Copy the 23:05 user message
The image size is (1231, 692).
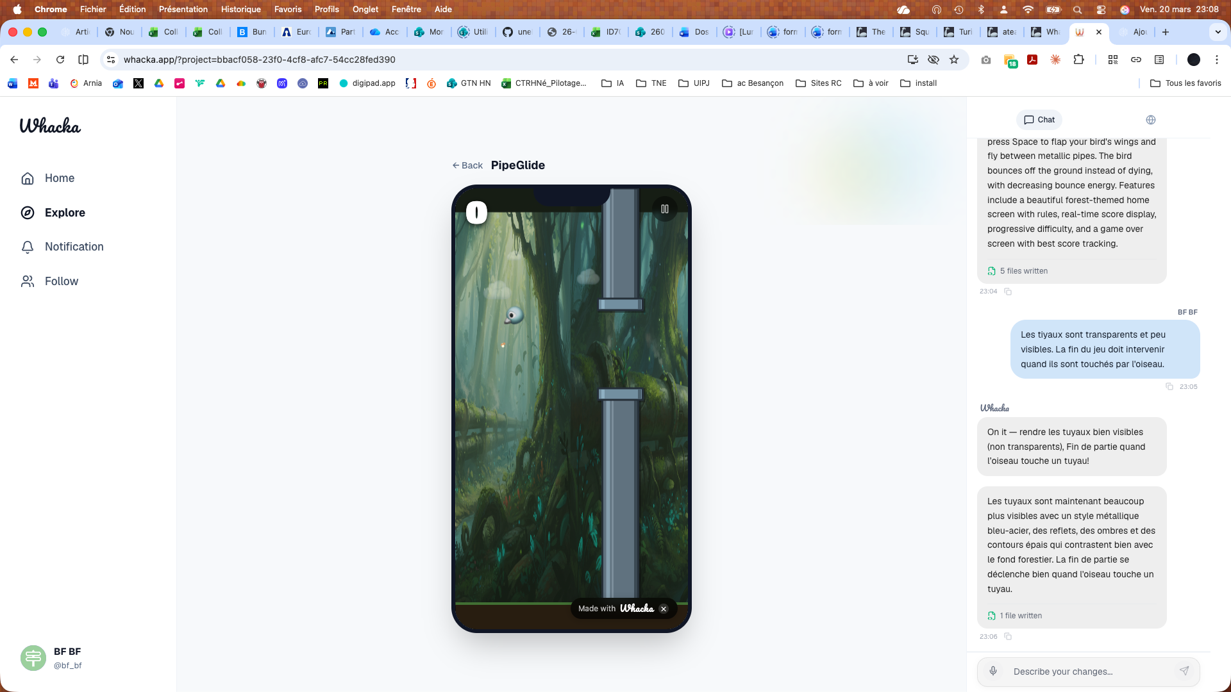(x=1169, y=386)
